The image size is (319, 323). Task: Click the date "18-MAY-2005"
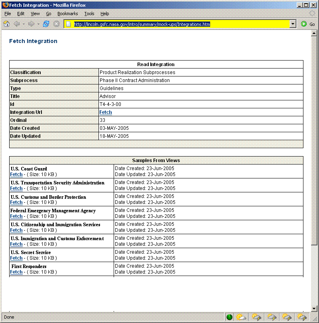pyautogui.click(x=114, y=136)
